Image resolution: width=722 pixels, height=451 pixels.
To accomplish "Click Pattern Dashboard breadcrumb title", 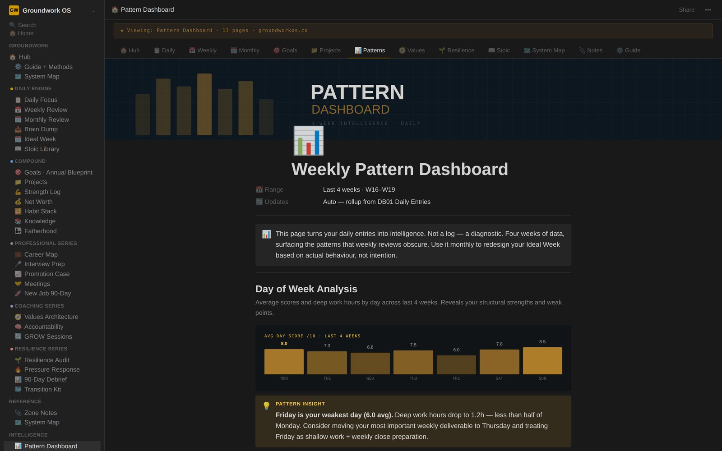I will click(147, 9).
